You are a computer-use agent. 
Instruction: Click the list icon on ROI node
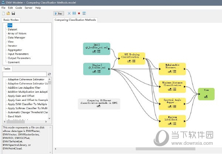99,51
